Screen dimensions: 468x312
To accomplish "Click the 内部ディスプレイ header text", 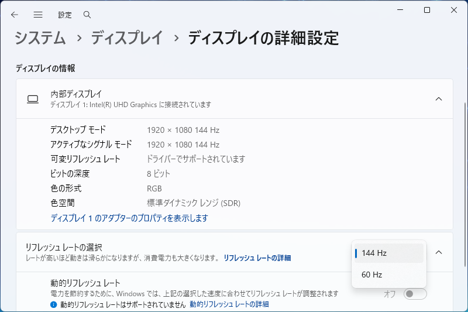I will [76, 94].
